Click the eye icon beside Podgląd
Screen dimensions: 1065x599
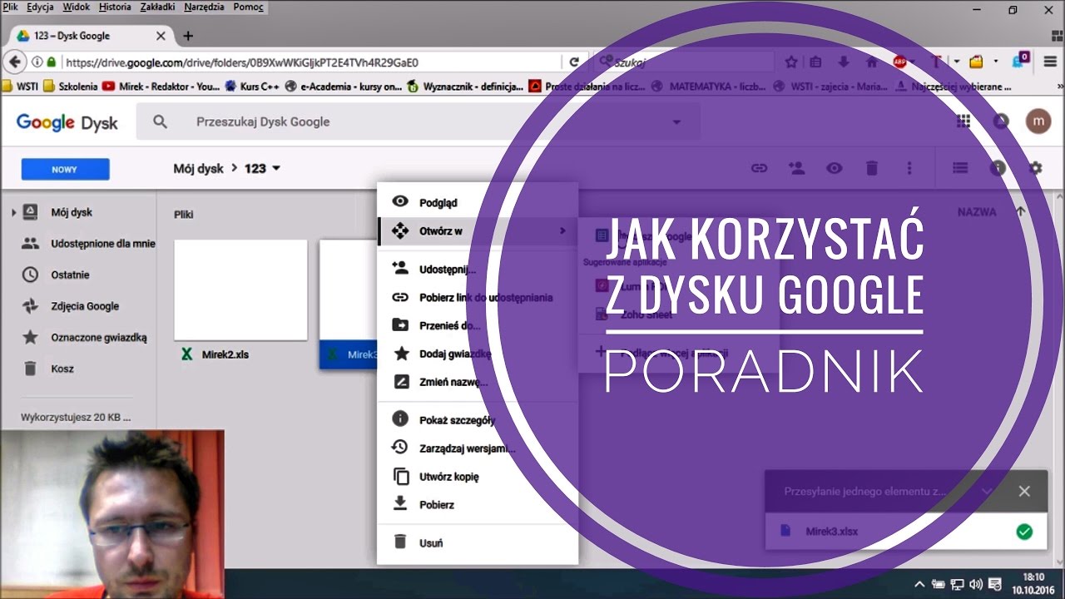(x=400, y=202)
